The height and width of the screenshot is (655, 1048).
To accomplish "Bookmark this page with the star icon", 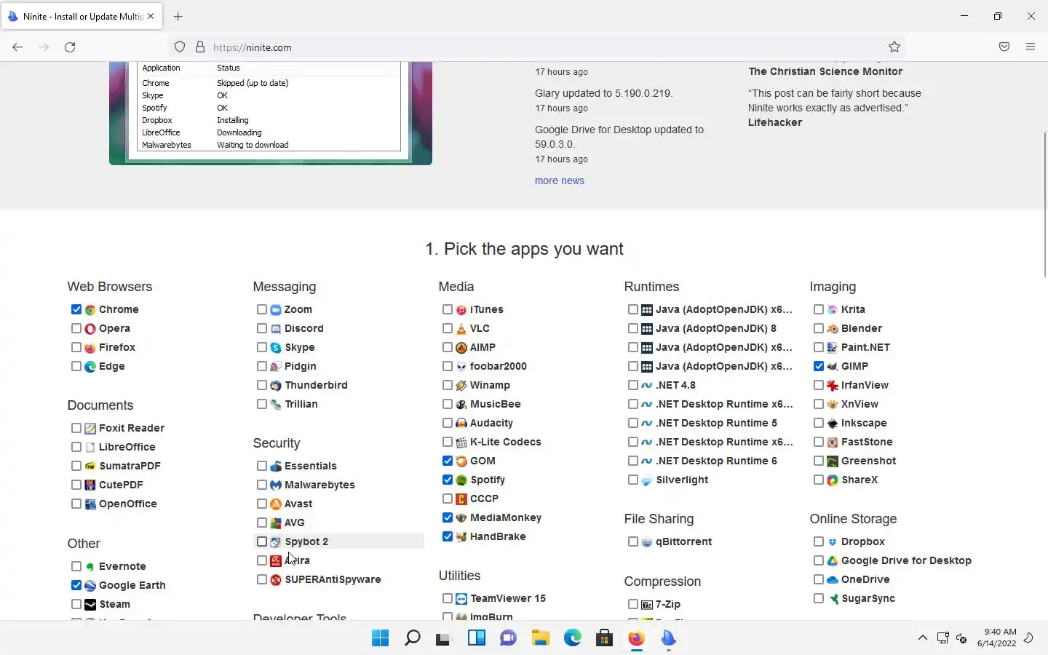I will click(x=894, y=47).
